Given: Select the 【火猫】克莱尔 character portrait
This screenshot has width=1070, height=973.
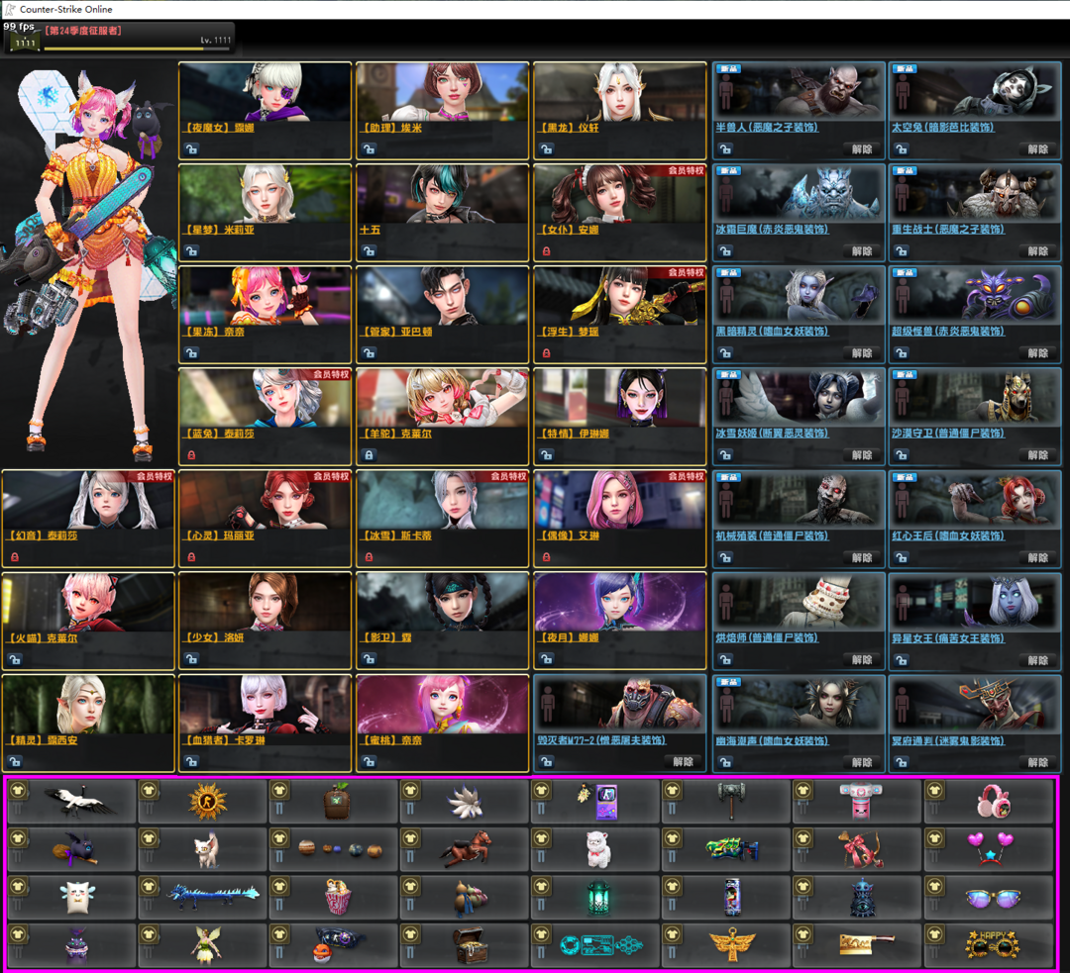Looking at the screenshot, I should (89, 602).
